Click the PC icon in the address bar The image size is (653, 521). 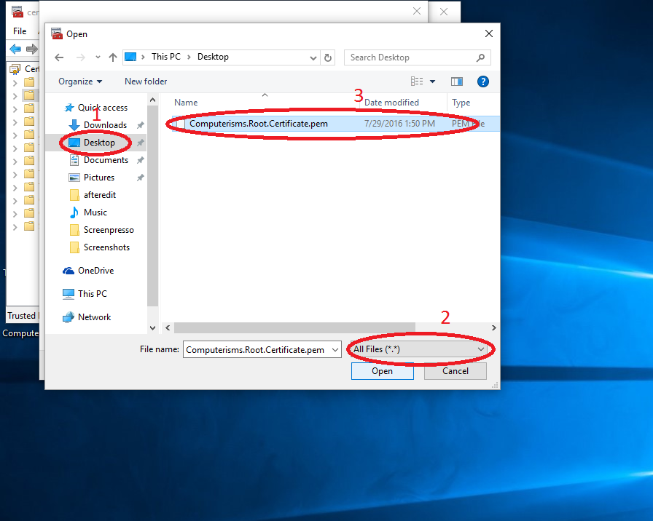pos(130,57)
